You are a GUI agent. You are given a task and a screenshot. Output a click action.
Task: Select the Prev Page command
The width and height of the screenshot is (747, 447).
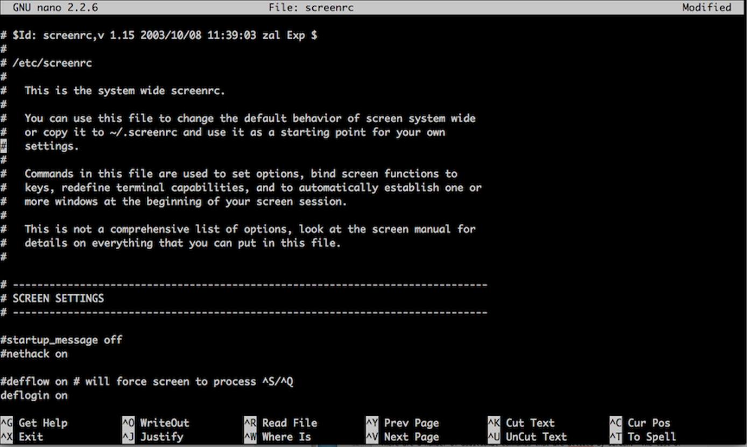[x=411, y=423]
